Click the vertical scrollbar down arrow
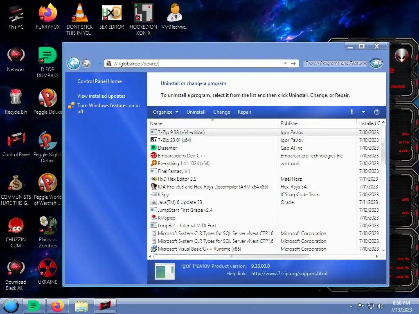This screenshot has width=419, height=314. [383, 250]
